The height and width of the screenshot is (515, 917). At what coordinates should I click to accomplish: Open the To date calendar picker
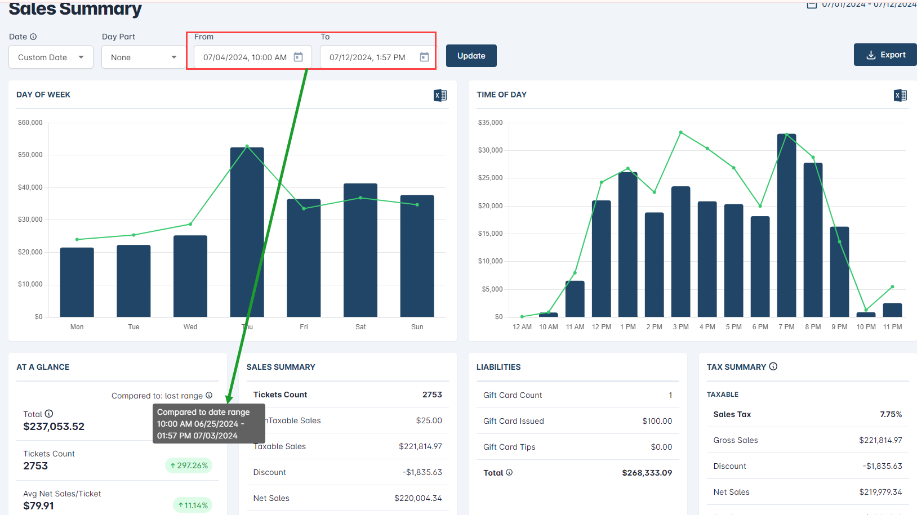pyautogui.click(x=424, y=57)
